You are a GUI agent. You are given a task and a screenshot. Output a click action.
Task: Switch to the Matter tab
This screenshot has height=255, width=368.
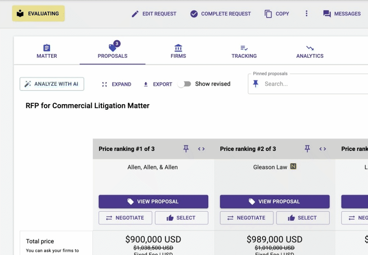coord(47,51)
